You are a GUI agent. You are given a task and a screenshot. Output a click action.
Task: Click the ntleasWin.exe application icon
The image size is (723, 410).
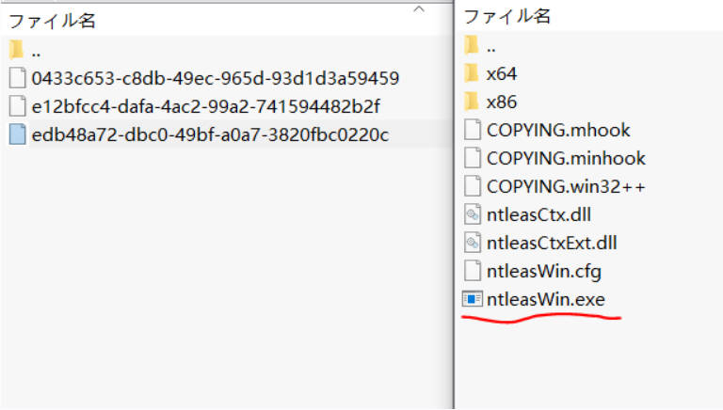(472, 300)
